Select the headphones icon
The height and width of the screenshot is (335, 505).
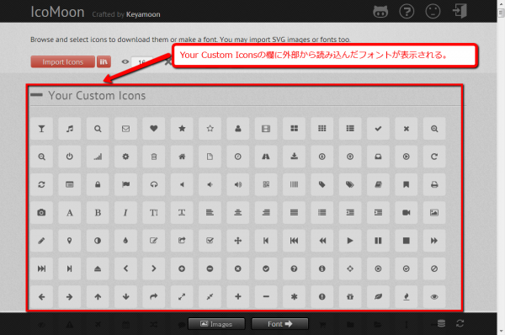coord(154,184)
